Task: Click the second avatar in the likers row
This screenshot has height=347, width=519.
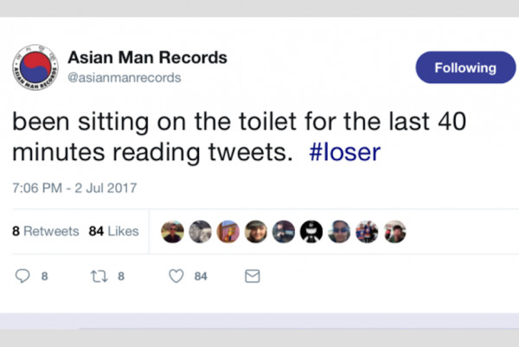Action: pyautogui.click(x=201, y=232)
